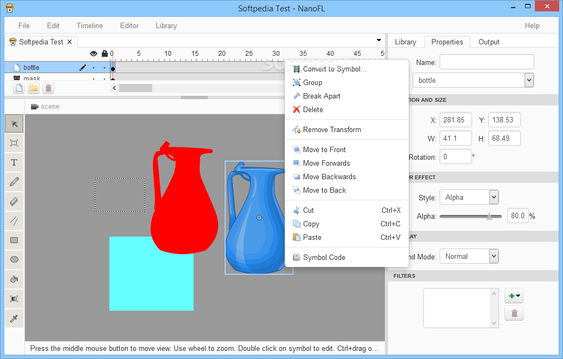Choose Move Backwards
Image resolution: width=563 pixels, height=359 pixels.
coord(347,177)
